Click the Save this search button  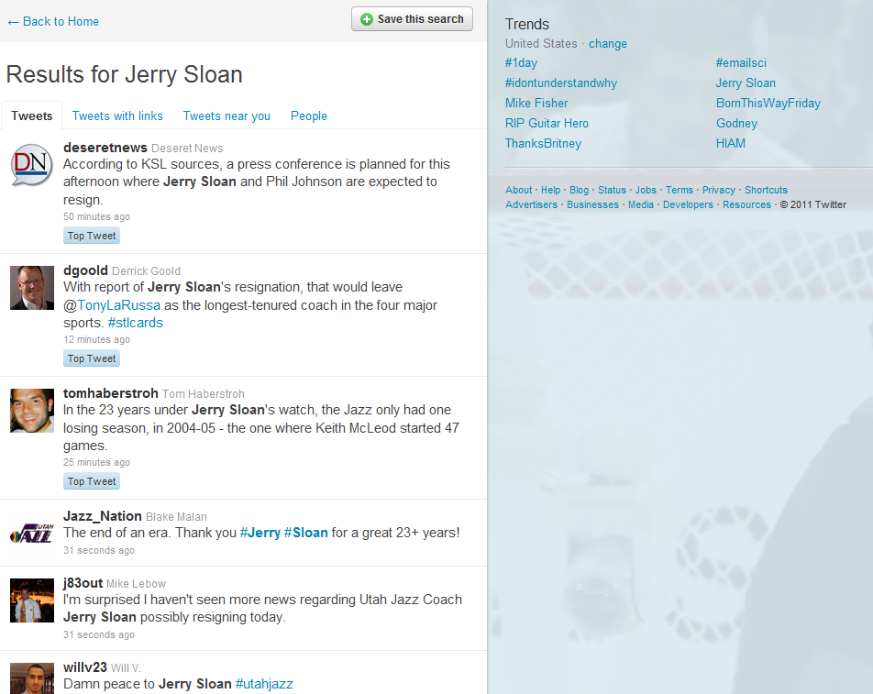[x=412, y=19]
